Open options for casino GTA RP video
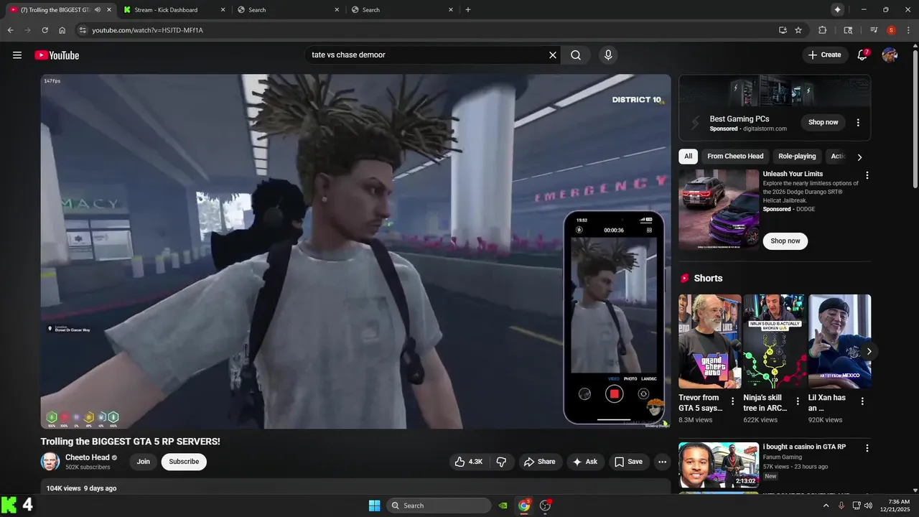 (x=867, y=448)
